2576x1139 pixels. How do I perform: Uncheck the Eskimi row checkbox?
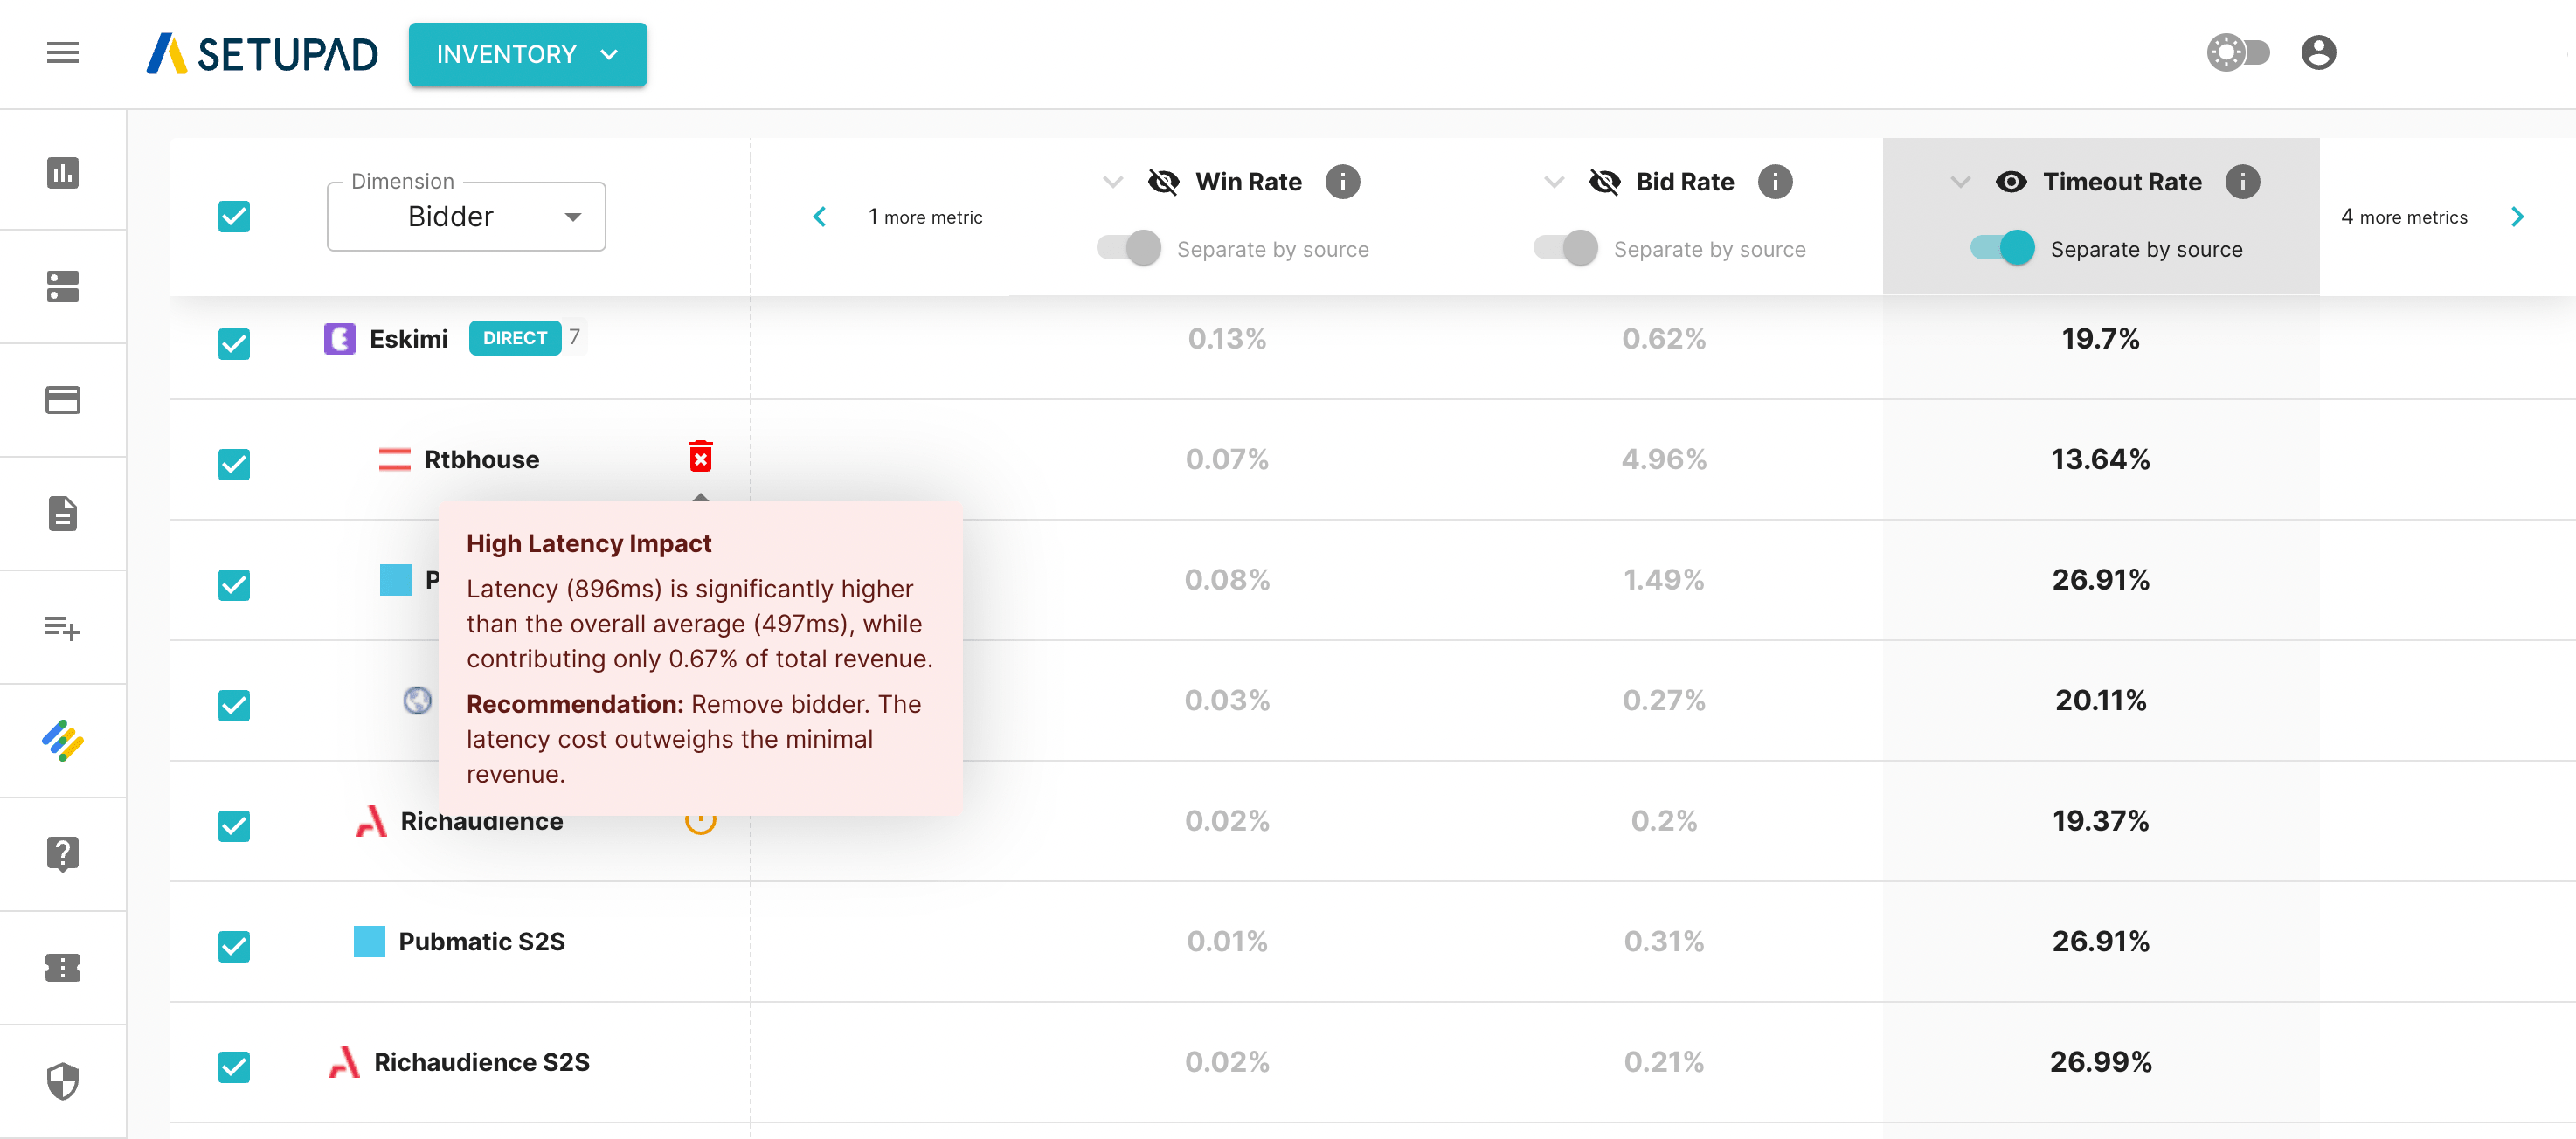[234, 344]
